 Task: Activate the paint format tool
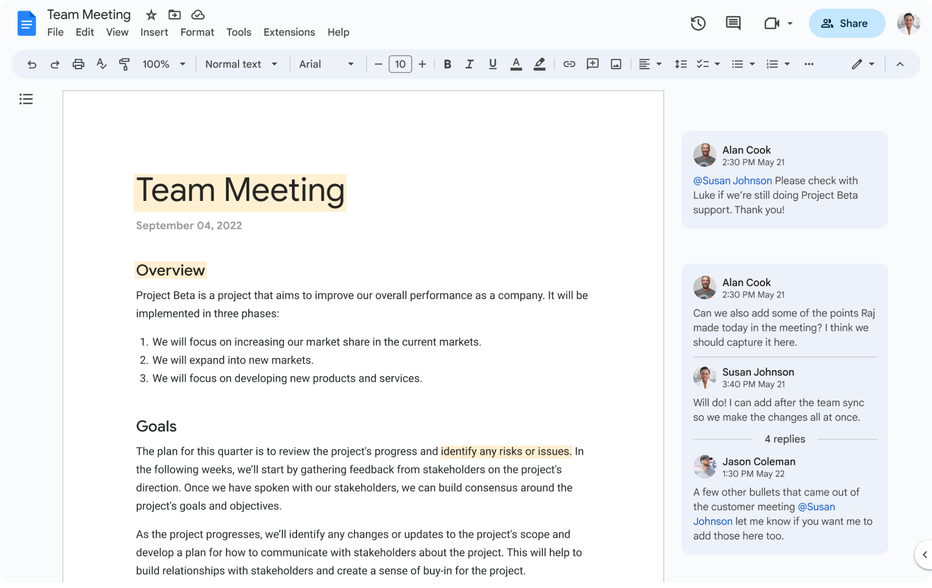[x=124, y=64]
